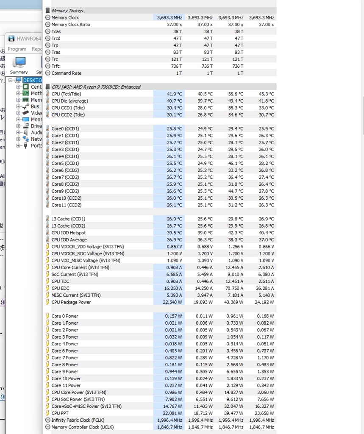Click the thermometer icon beside CPU CCD1 (Tdie)
This screenshot has height=434, width=364.
coord(47,108)
